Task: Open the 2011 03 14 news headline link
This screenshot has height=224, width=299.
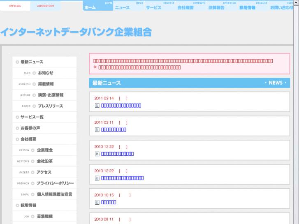Action: [121, 105]
